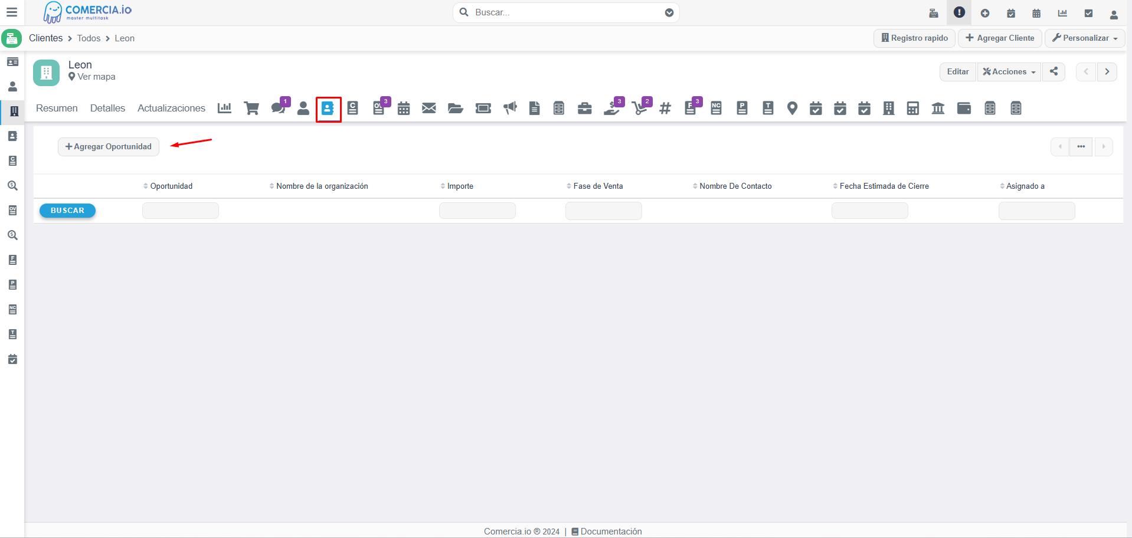The width and height of the screenshot is (1132, 538).
Task: Open the cash register icon in top bar
Action: click(x=933, y=13)
